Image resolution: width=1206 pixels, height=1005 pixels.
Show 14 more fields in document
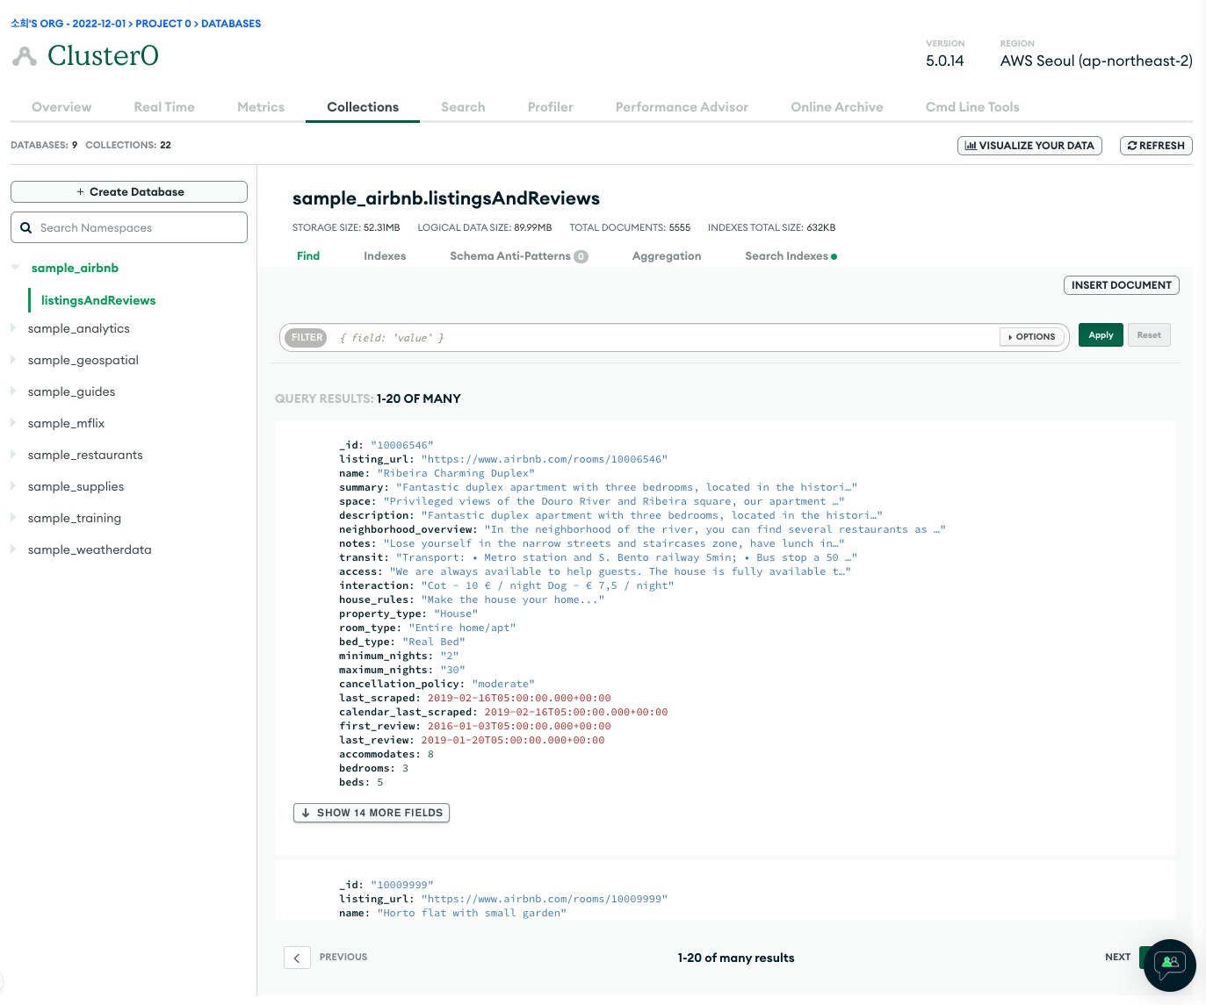(372, 813)
